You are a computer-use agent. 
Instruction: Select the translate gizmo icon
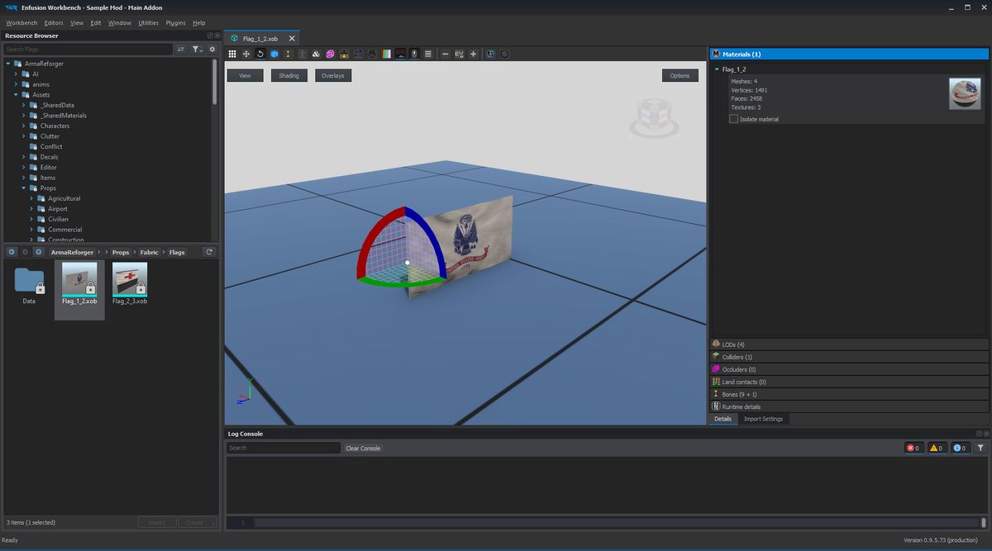click(x=246, y=54)
